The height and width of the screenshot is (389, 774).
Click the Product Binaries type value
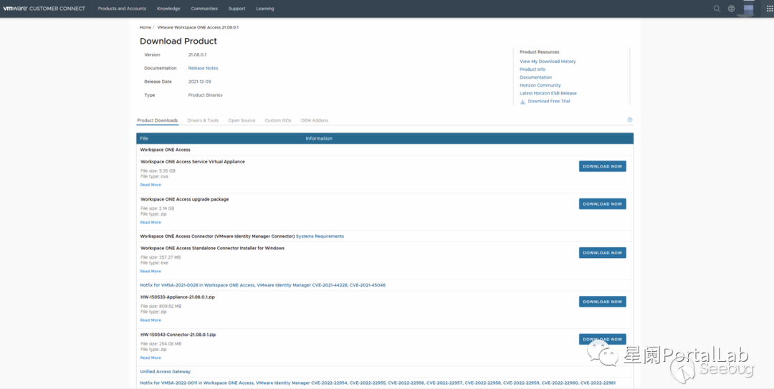(x=206, y=95)
